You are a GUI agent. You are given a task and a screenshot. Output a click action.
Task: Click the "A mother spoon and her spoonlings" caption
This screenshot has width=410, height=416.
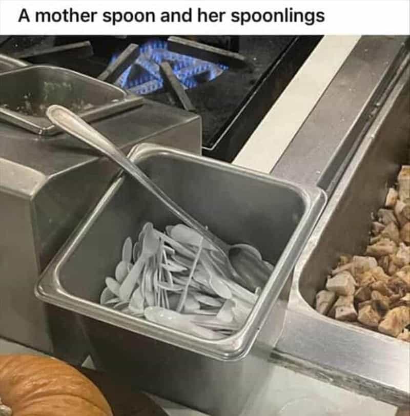point(171,16)
